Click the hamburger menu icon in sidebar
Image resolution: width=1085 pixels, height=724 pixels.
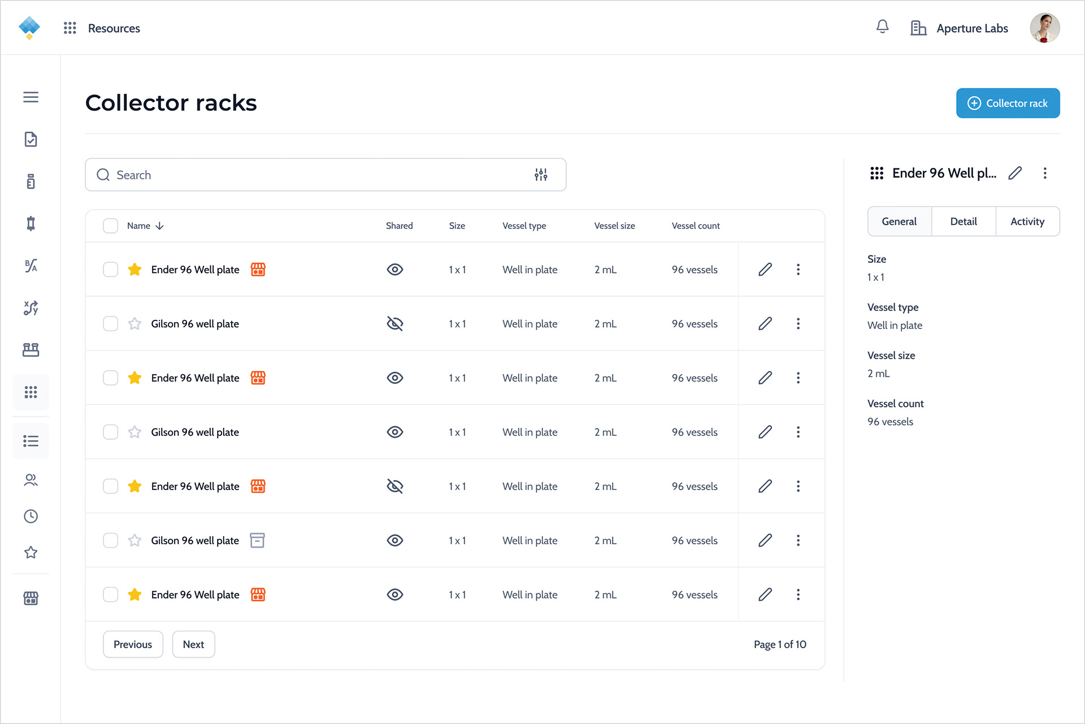pos(31,97)
